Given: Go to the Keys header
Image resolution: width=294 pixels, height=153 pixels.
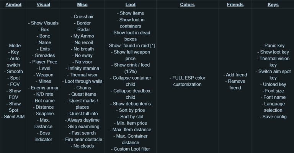Looking at the screenshot, I should tap(273, 5).
